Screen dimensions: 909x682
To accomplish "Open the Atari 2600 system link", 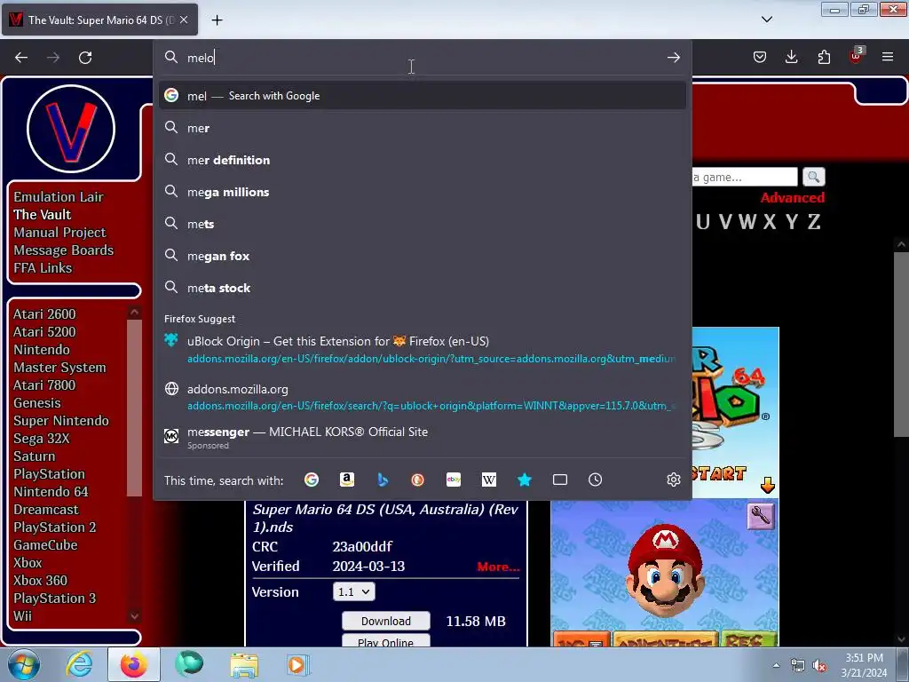I will pos(44,313).
